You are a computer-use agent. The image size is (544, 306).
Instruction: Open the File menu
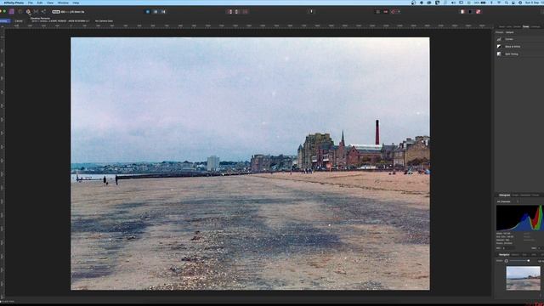pyautogui.click(x=31, y=3)
